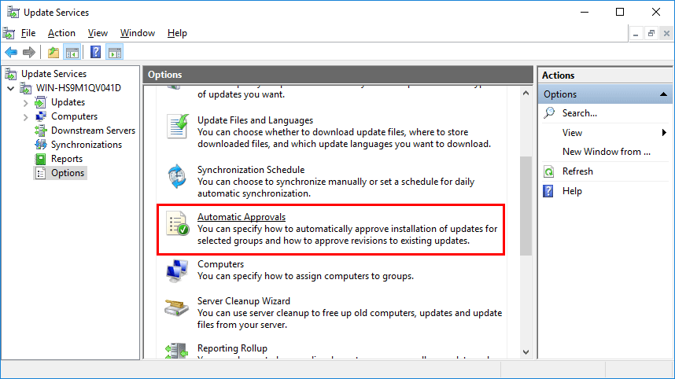Image resolution: width=675 pixels, height=379 pixels.
Task: Click the Update Files and Languages icon
Action: [177, 126]
